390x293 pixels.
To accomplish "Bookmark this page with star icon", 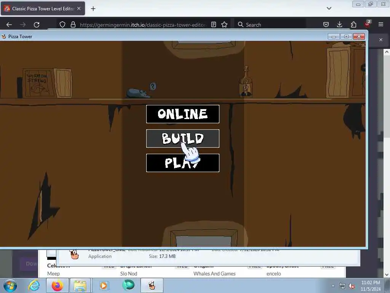I will point(224,24).
